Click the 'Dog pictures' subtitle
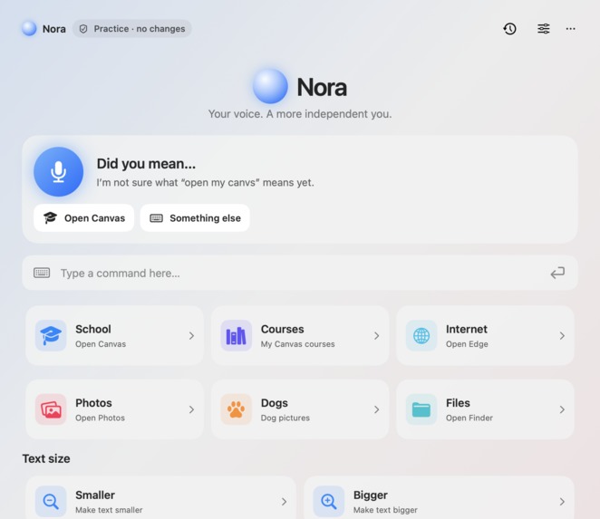Image resolution: width=600 pixels, height=519 pixels. click(x=285, y=418)
